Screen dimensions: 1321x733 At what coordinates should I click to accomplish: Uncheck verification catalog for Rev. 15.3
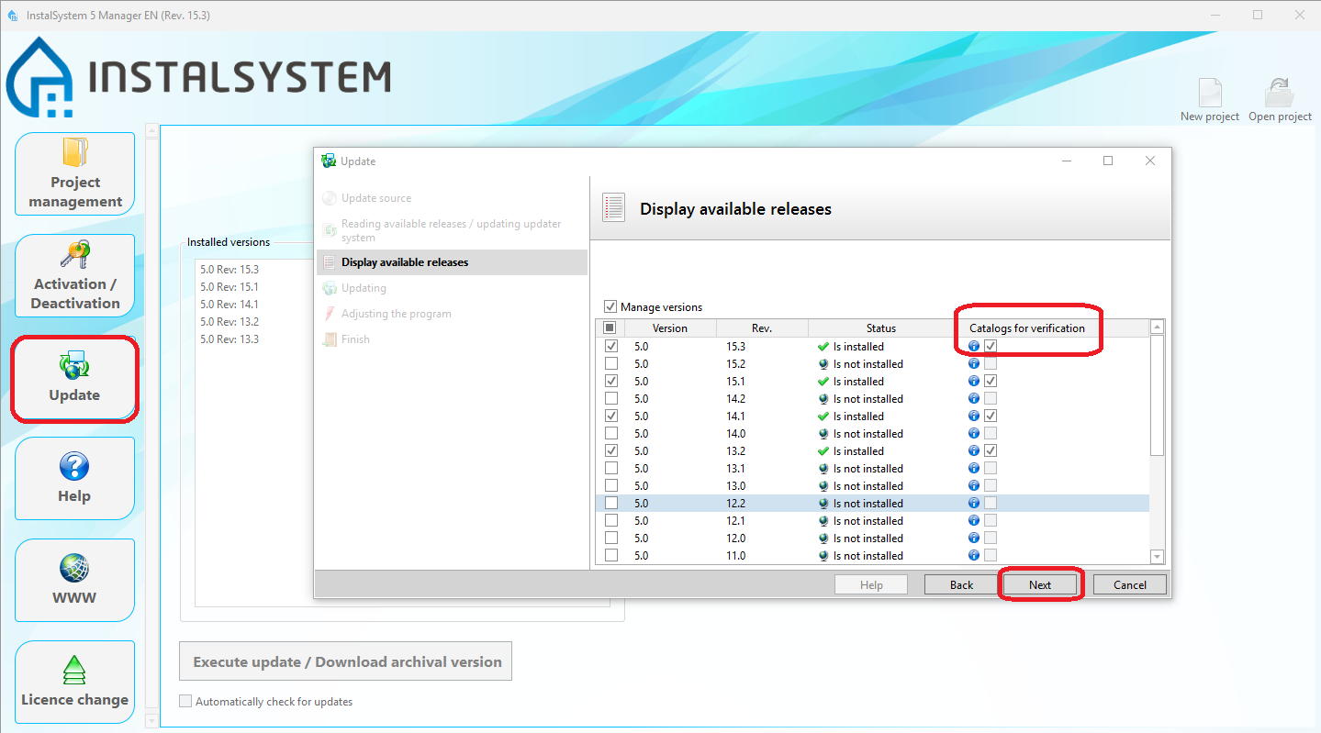click(x=991, y=347)
